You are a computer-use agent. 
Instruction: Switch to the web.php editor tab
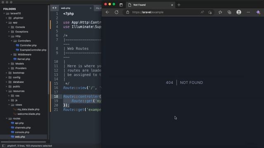(76, 8)
